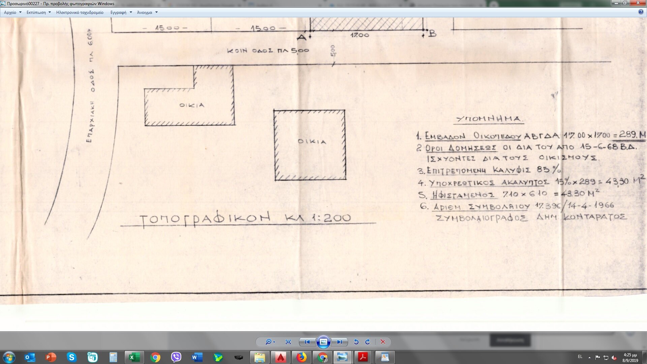647x364 pixels.
Task: Go to the previous photo
Action: click(307, 342)
